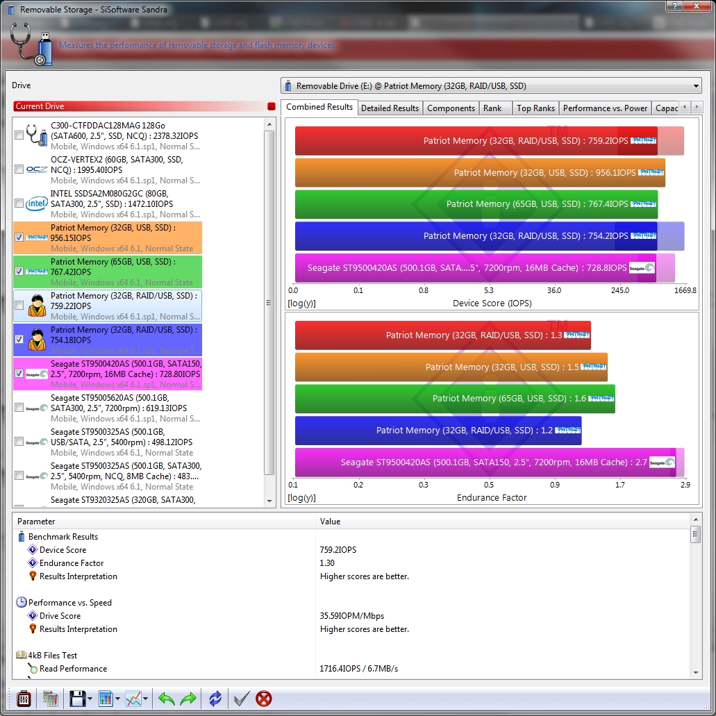716x716 pixels.
Task: Click the Parameter column header
Action: coord(165,522)
